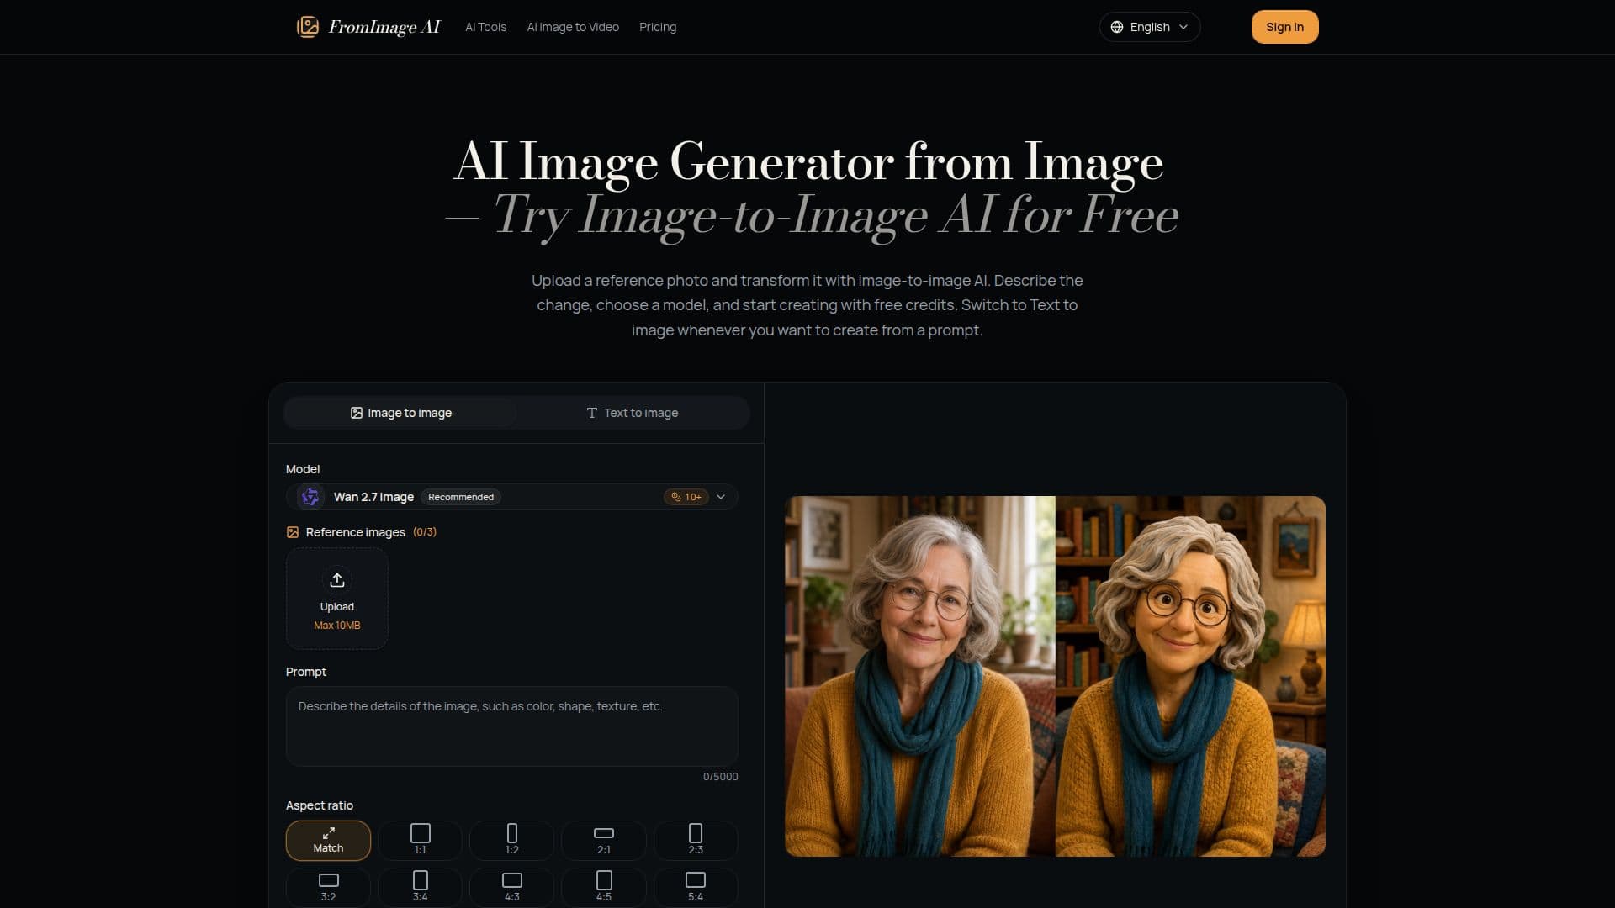Click the 0/5000 character counter
This screenshot has width=1615, height=908.
point(721,777)
